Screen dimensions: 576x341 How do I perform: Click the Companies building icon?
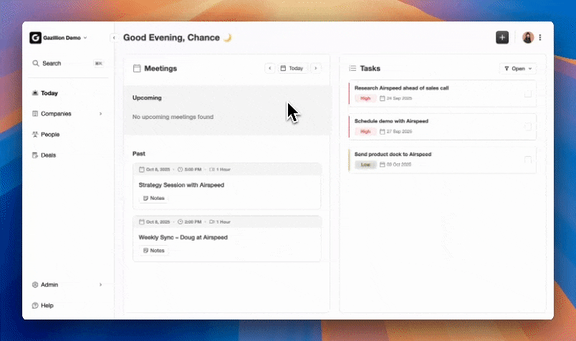pyautogui.click(x=35, y=113)
